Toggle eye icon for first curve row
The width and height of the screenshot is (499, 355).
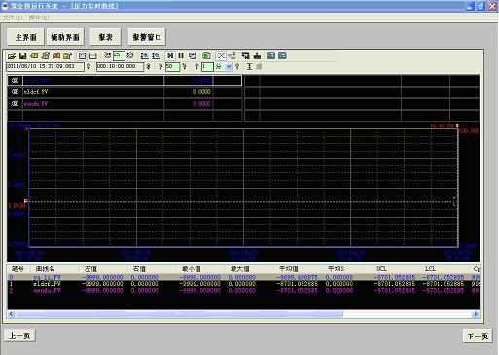click(x=15, y=81)
